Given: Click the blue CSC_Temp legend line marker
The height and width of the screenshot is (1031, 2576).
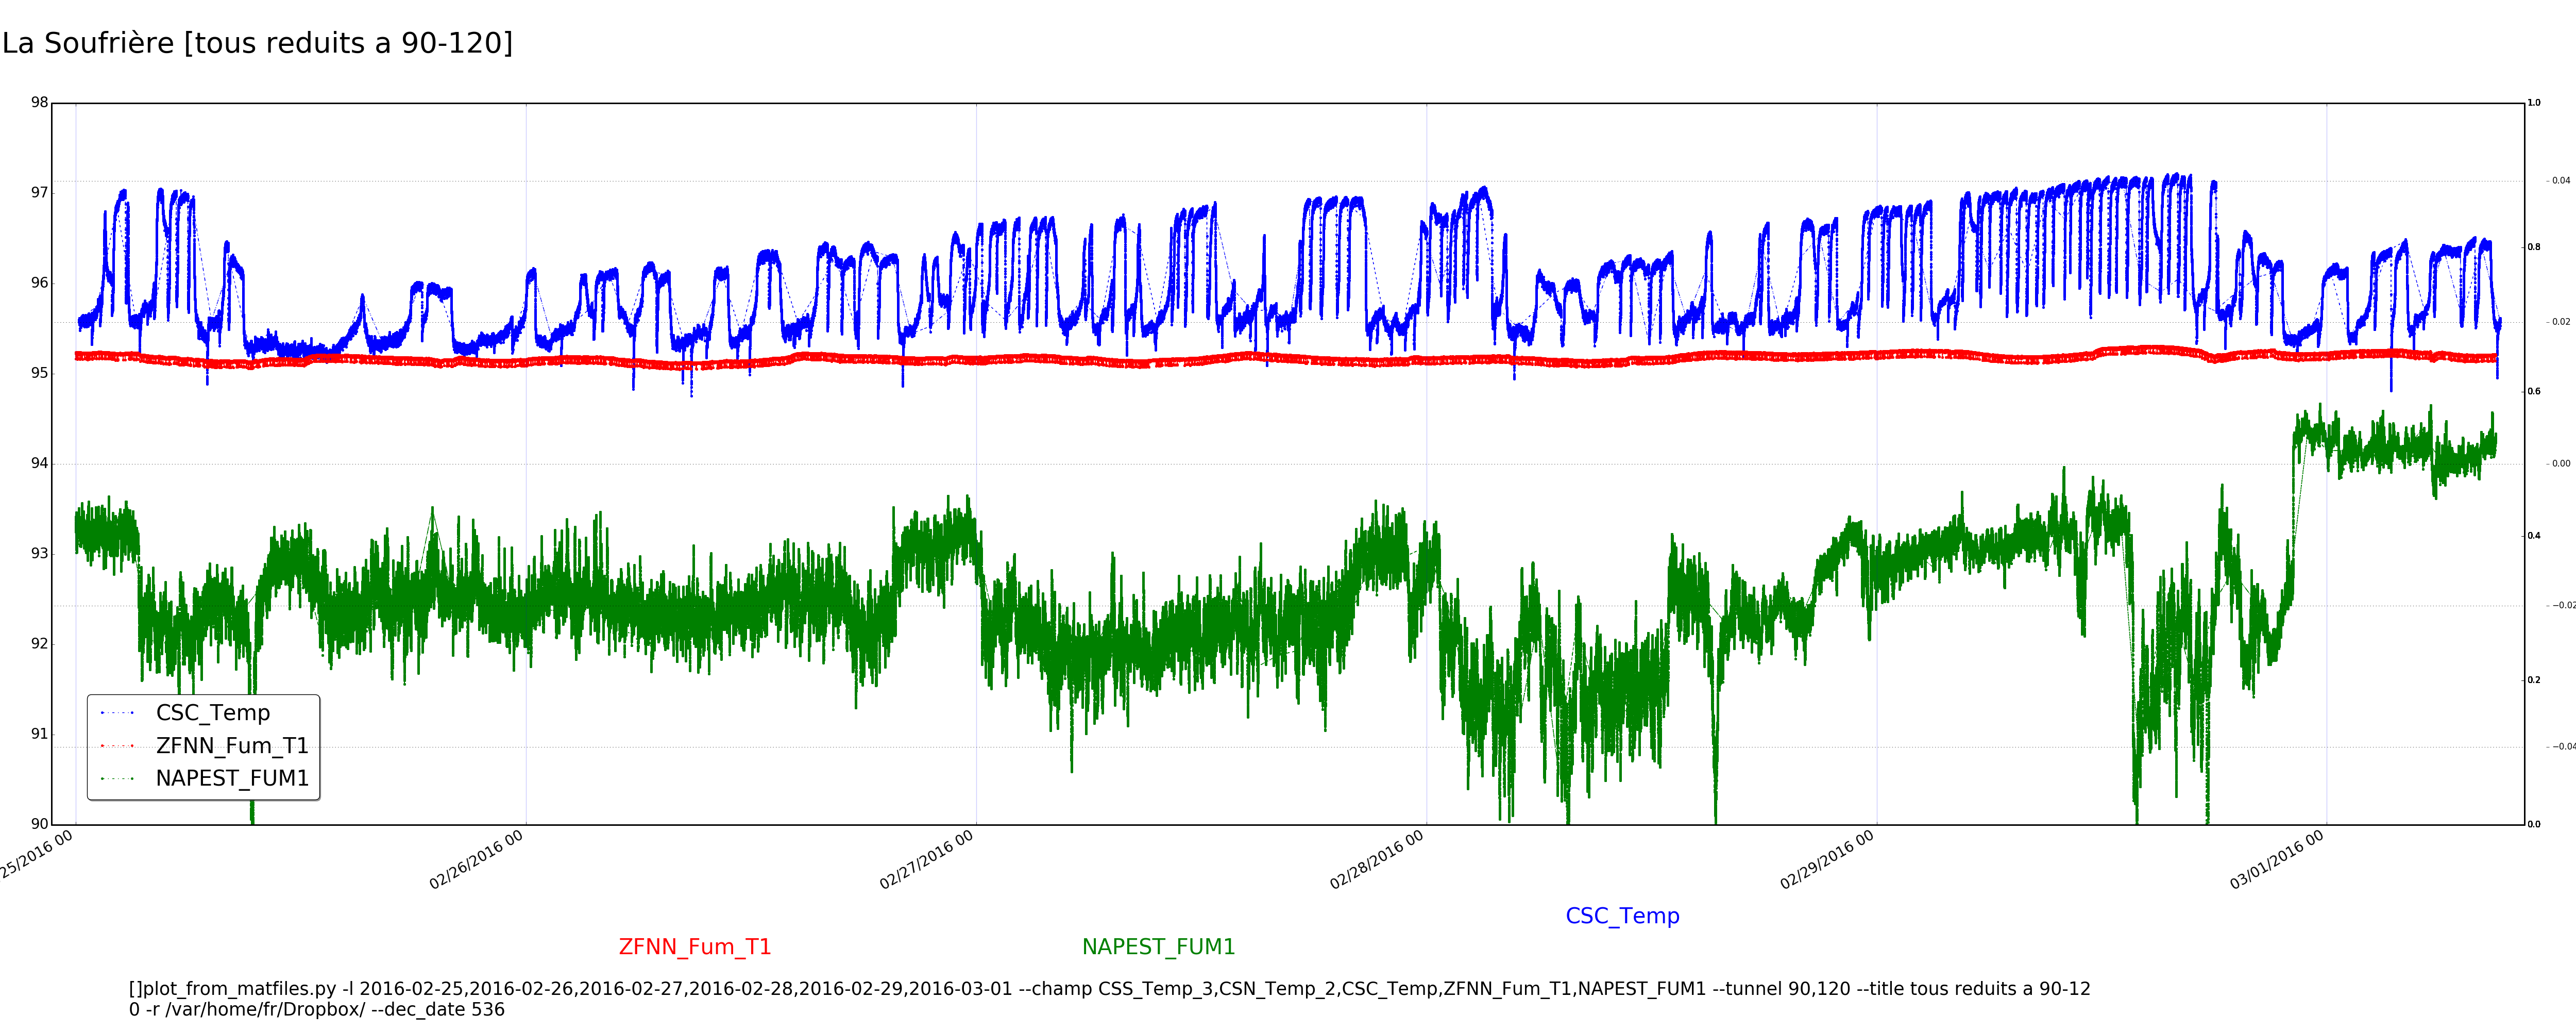Looking at the screenshot, I should (x=117, y=713).
